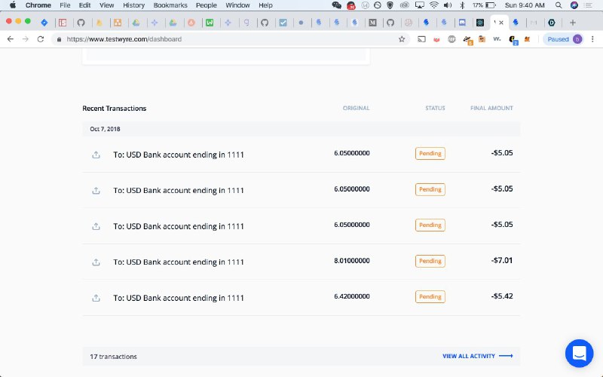Click the -$5.42 final amount
Image resolution: width=603 pixels, height=377 pixels.
502,296
